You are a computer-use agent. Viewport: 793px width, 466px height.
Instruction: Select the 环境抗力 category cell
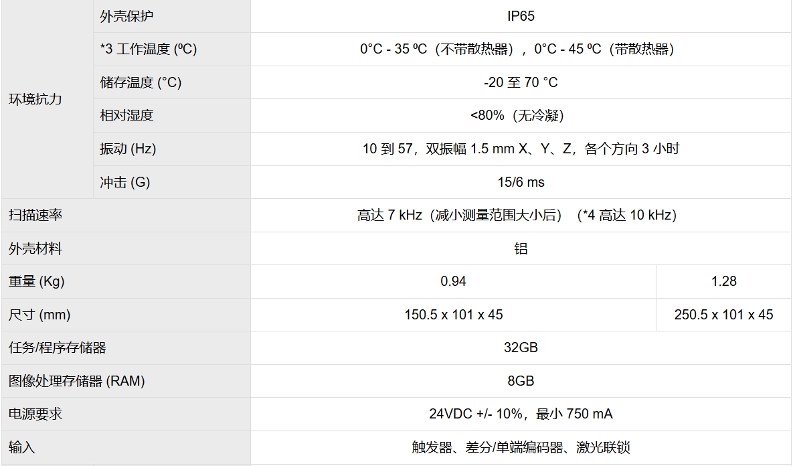35,99
